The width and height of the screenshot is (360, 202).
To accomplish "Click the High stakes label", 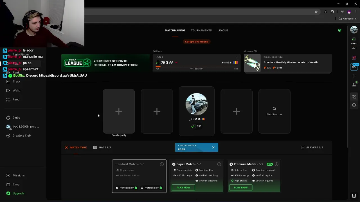I will point(240,181).
